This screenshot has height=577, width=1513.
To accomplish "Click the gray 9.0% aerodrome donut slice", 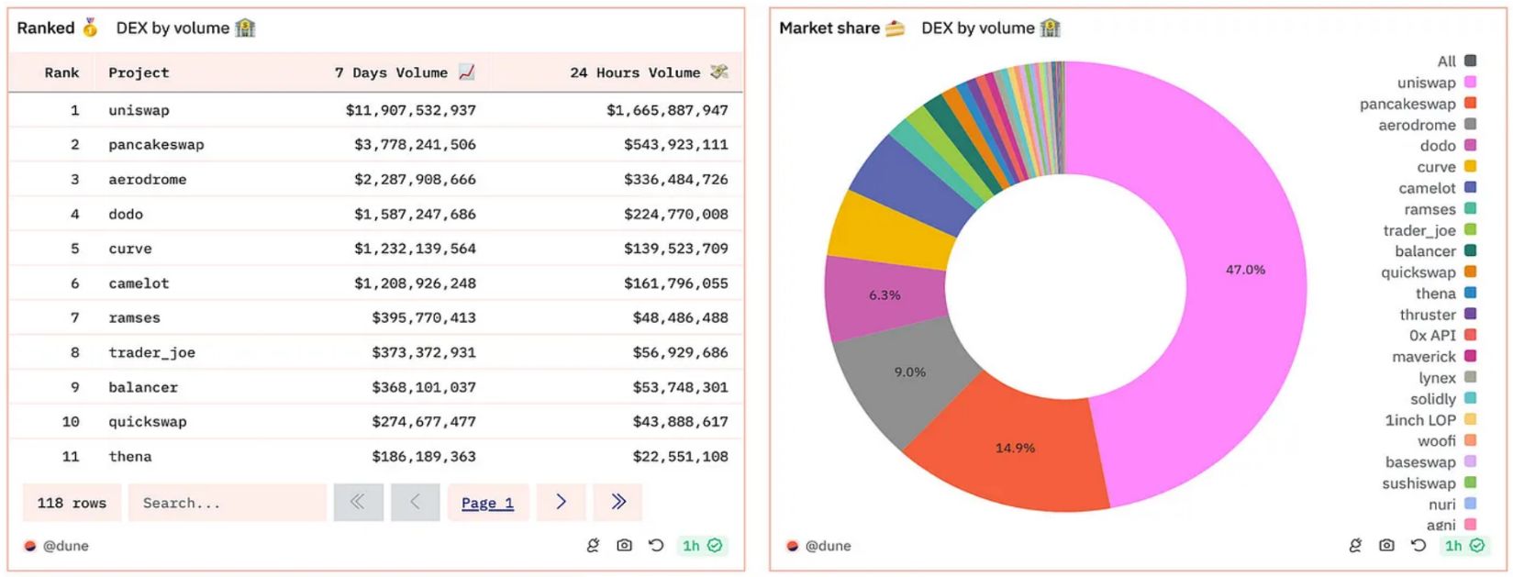I will pyautogui.click(x=910, y=372).
